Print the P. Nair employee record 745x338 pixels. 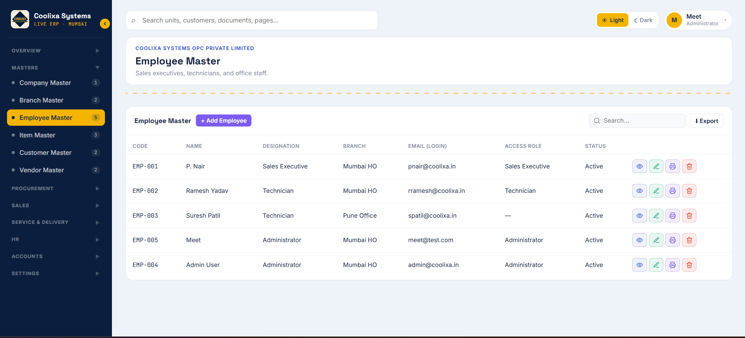(x=672, y=166)
